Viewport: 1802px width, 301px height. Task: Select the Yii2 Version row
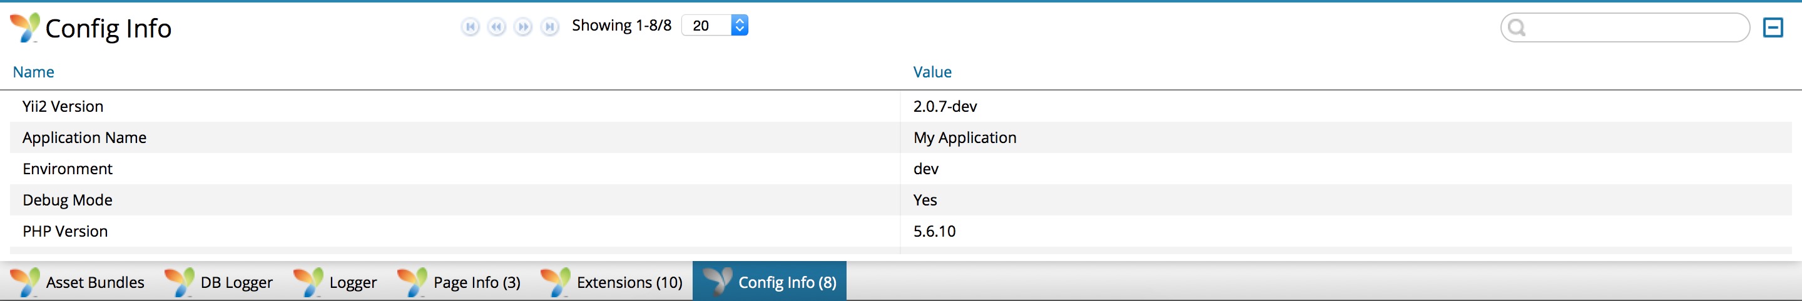coord(901,106)
